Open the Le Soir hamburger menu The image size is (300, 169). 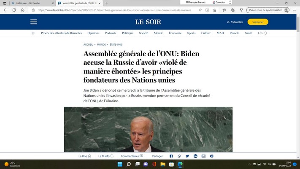33,22
